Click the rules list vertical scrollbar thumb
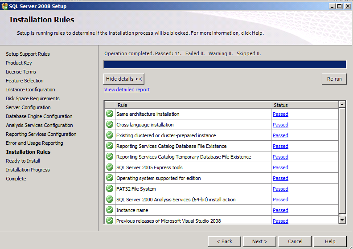The height and width of the screenshot is (249, 353). (342, 161)
